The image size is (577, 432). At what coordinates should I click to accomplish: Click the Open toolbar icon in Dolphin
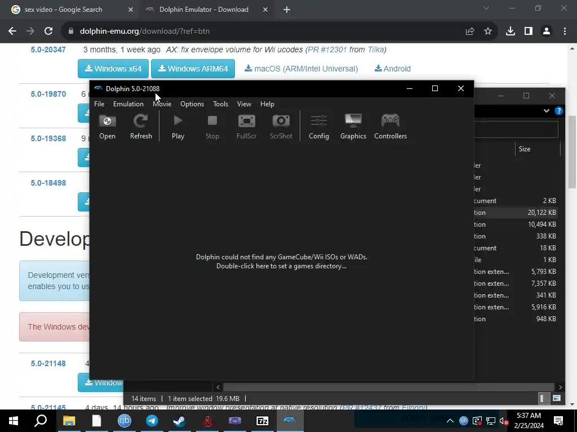(x=107, y=127)
